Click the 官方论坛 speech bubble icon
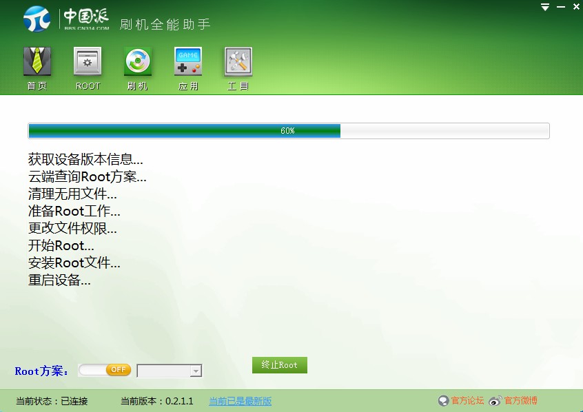 (444, 401)
